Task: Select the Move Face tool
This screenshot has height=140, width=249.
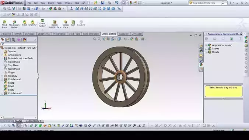Action: pos(4,24)
